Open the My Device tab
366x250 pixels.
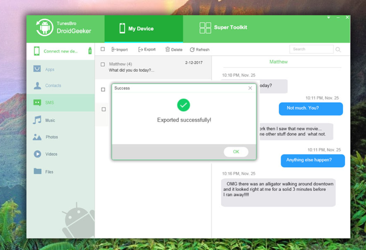[x=143, y=29]
